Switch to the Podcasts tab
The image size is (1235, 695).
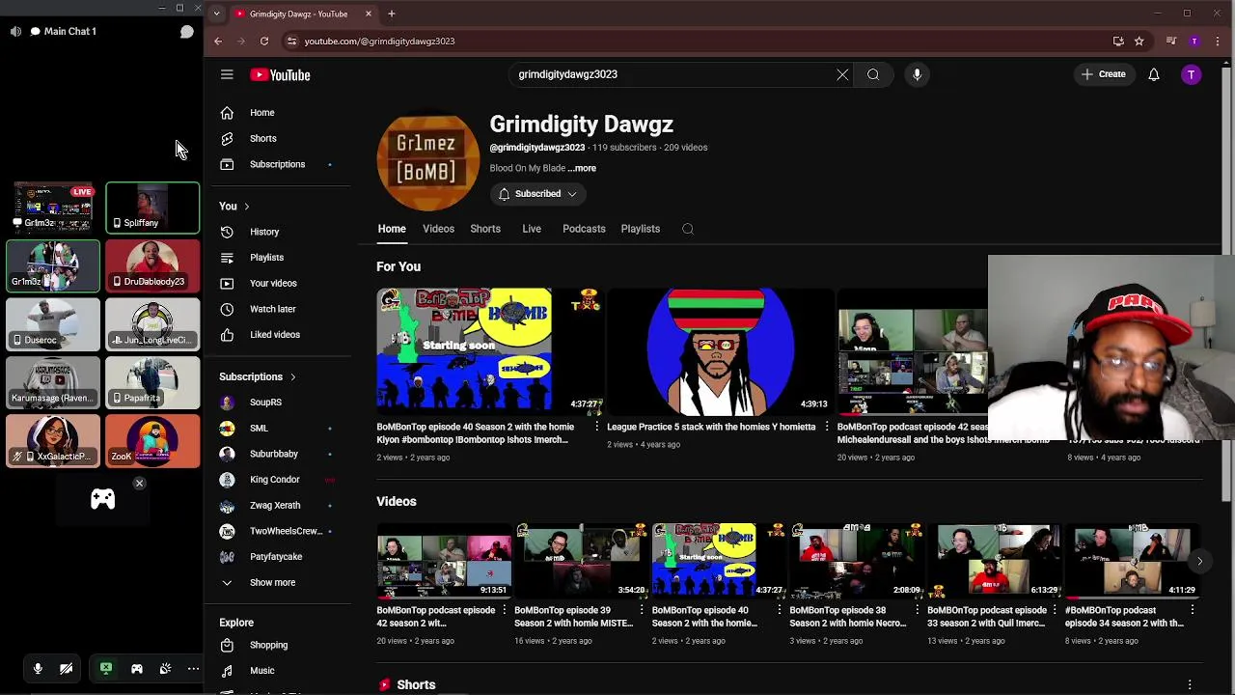[x=584, y=229]
